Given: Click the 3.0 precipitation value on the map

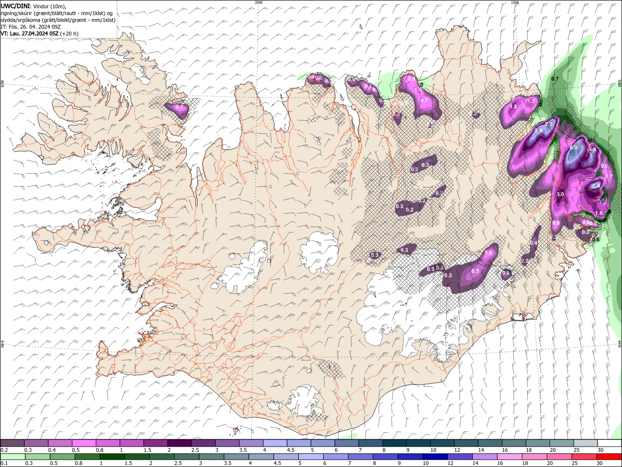Looking at the screenshot, I should click(560, 194).
